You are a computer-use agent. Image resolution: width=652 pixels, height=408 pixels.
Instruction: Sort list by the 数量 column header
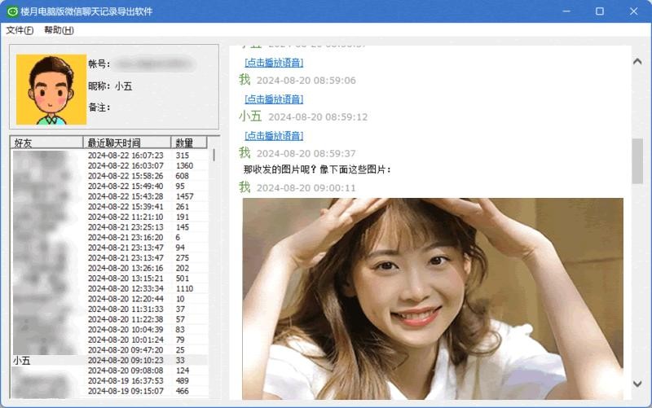pos(189,143)
